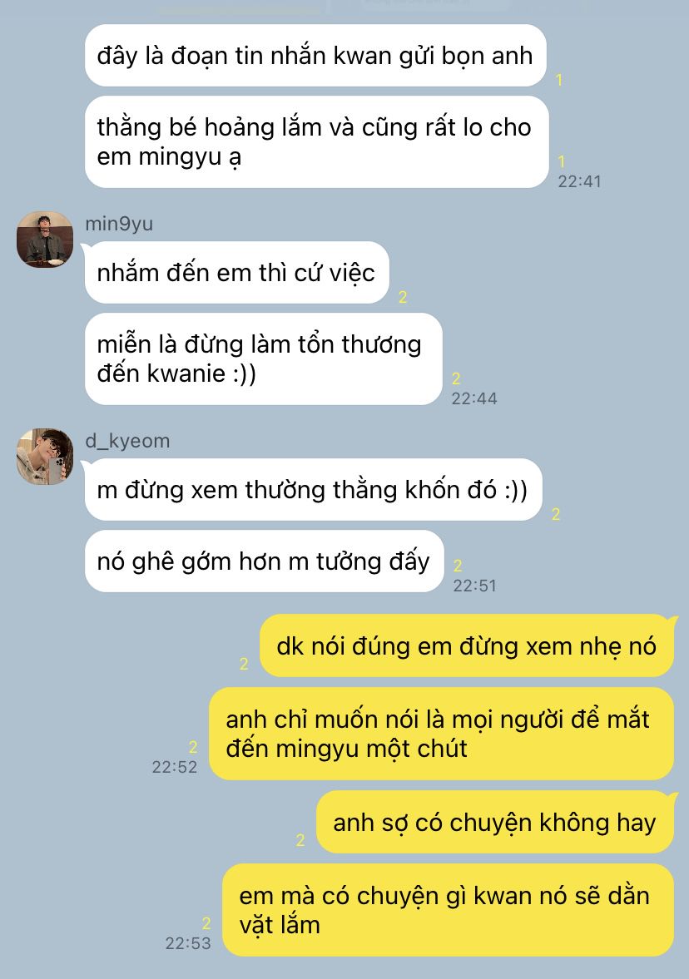Tap the d_kyeom sender name

tap(127, 441)
